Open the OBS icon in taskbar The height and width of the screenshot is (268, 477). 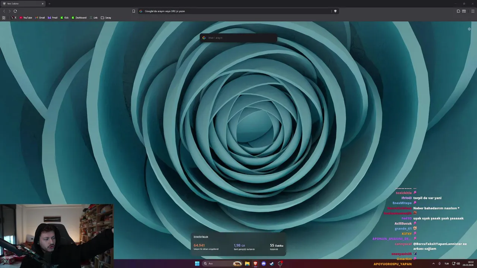pyautogui.click(x=280, y=264)
